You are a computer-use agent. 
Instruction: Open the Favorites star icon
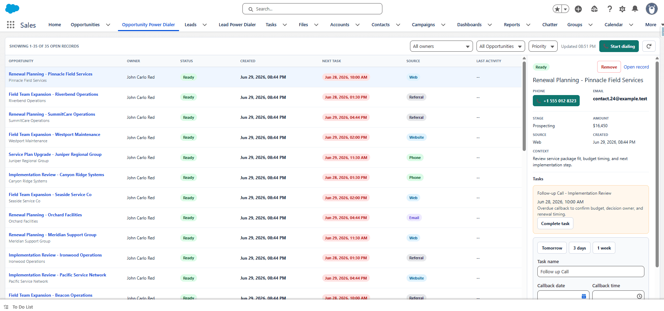coord(557,9)
